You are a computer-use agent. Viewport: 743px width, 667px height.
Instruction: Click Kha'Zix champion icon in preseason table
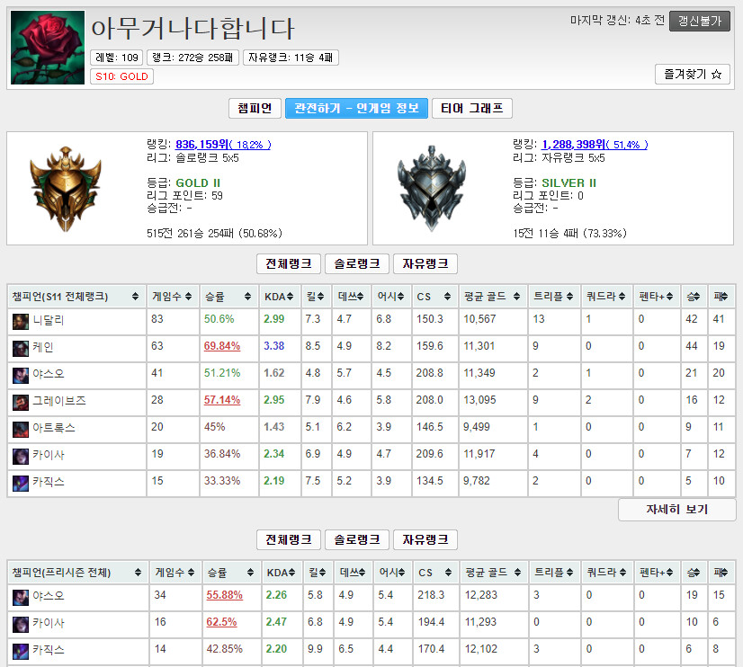[x=21, y=651]
